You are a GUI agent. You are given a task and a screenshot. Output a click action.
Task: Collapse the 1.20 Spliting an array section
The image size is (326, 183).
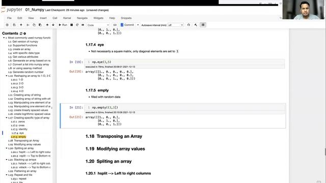pyautogui.click(x=7, y=148)
